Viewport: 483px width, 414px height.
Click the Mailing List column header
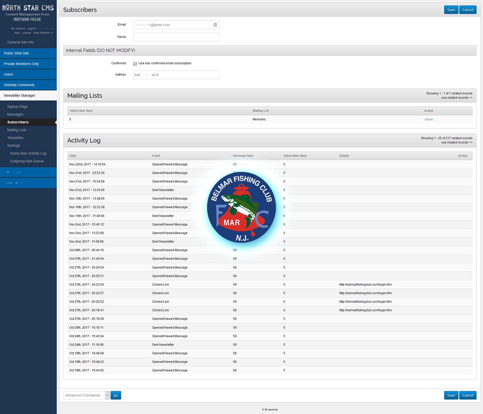point(260,111)
